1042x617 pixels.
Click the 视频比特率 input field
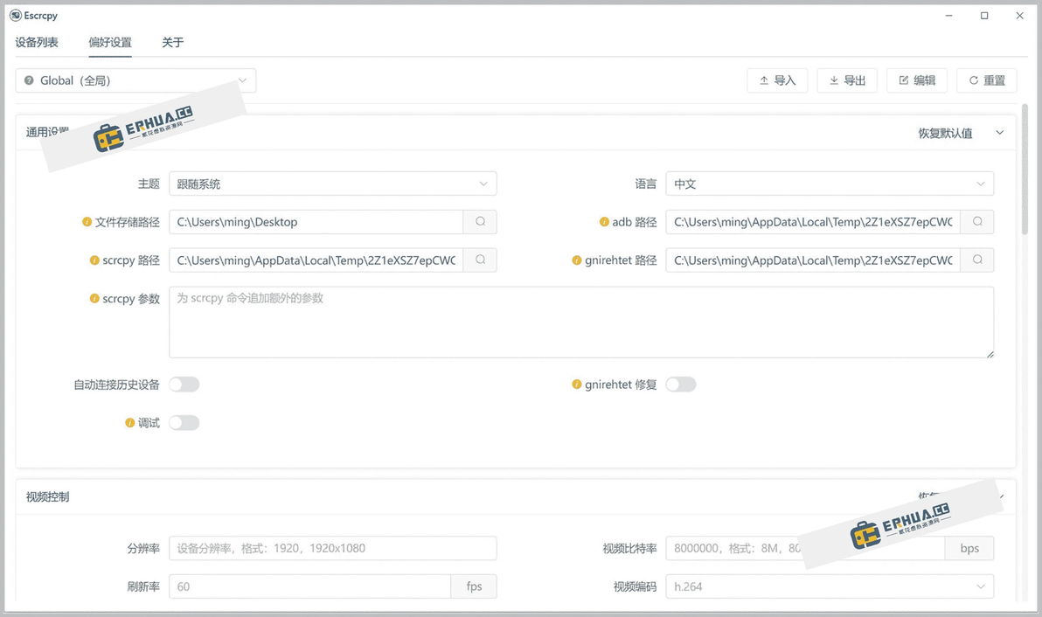[805, 548]
